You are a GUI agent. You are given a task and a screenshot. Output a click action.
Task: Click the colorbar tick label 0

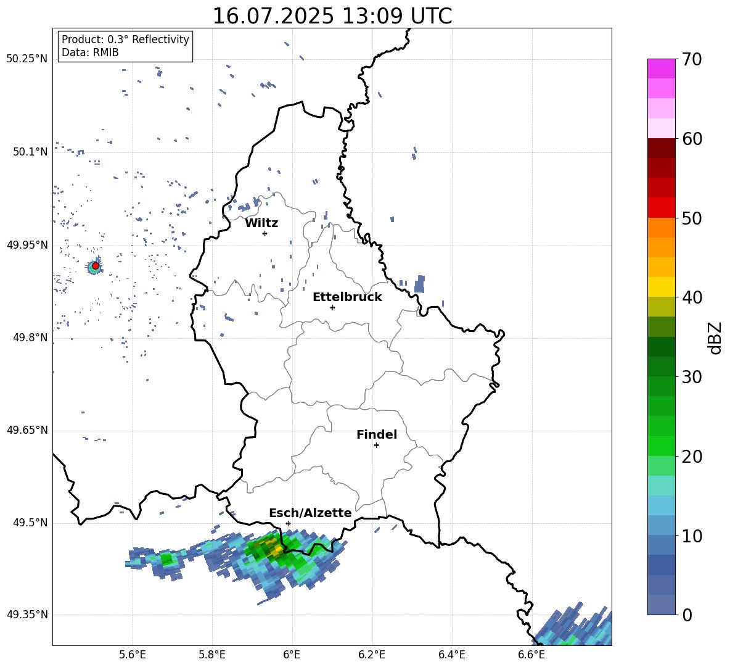pyautogui.click(x=687, y=615)
